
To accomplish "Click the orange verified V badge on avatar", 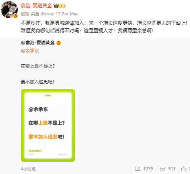I will [16, 16].
